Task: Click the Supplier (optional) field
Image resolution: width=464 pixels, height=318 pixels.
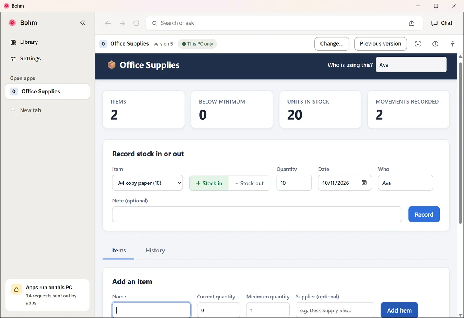Action: pos(335,310)
